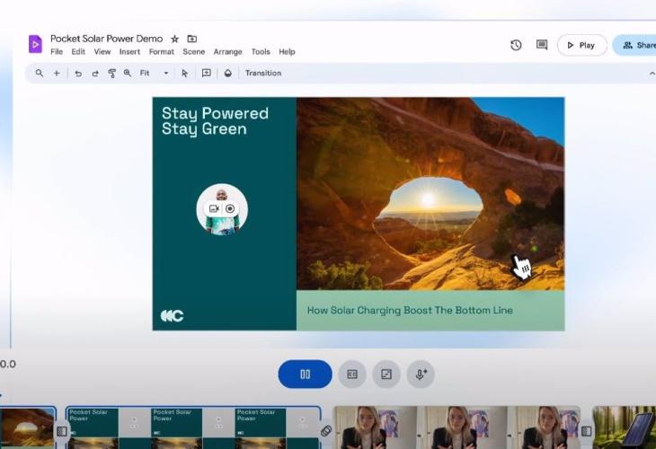Screen dimensions: 656x449
Task: Open the Insert menu
Action: (x=129, y=52)
